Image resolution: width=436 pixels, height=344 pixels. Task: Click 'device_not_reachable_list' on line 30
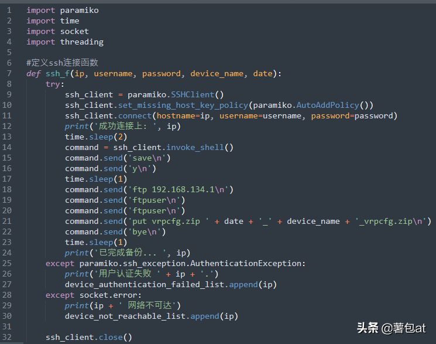click(125, 316)
